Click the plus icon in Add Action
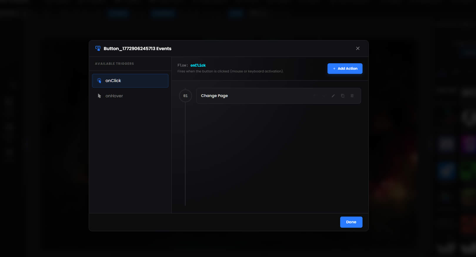 pos(334,69)
